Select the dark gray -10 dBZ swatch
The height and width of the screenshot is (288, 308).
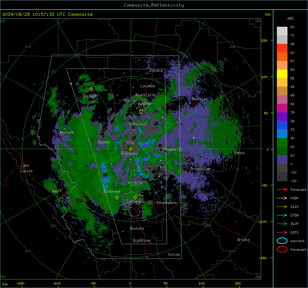tap(282, 177)
